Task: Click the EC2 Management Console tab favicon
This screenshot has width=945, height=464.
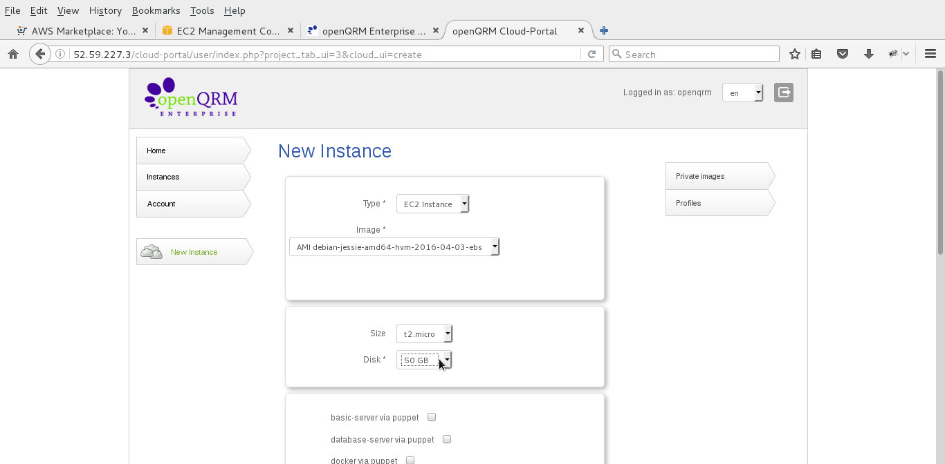Action: (167, 30)
